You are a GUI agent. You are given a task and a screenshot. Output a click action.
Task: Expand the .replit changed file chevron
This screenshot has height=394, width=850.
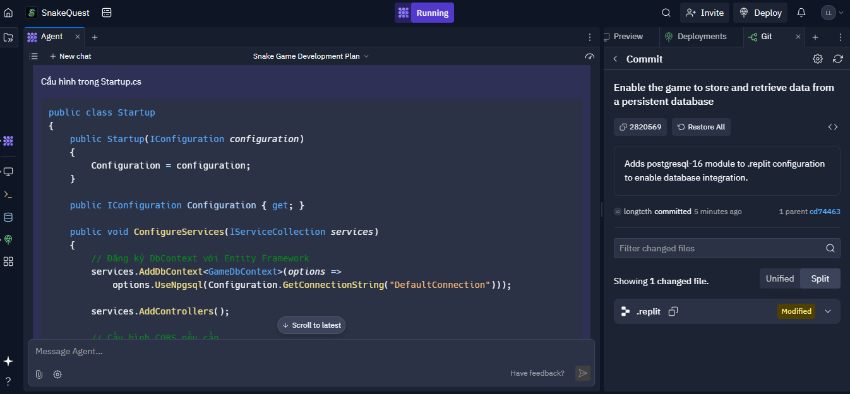(828, 311)
